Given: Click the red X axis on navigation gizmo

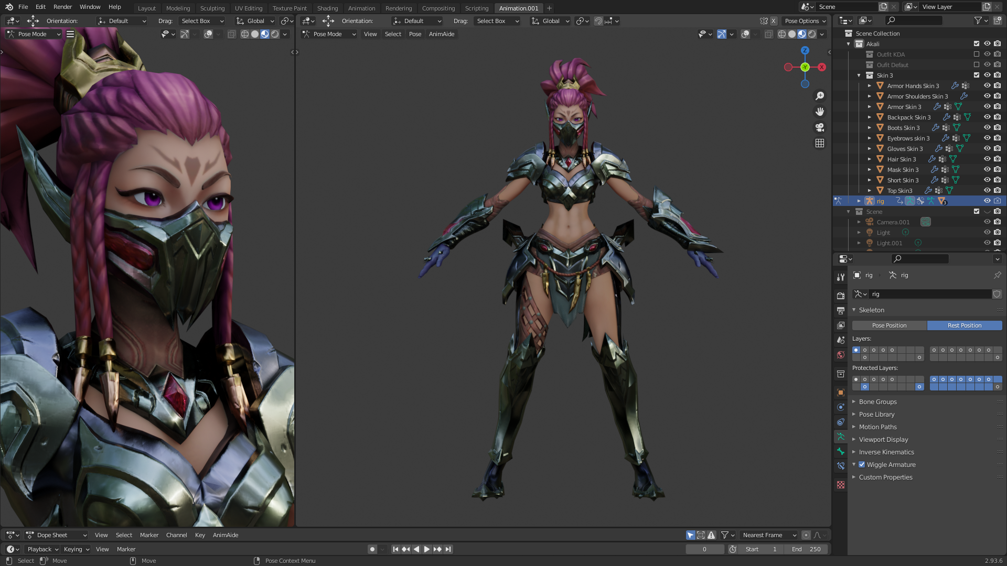Looking at the screenshot, I should point(822,67).
